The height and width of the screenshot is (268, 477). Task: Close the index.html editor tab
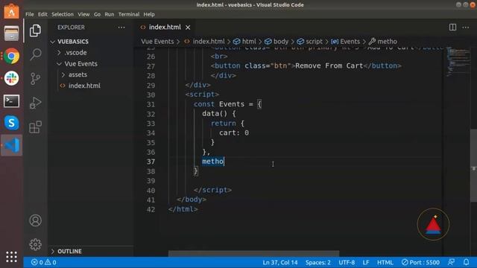click(188, 28)
